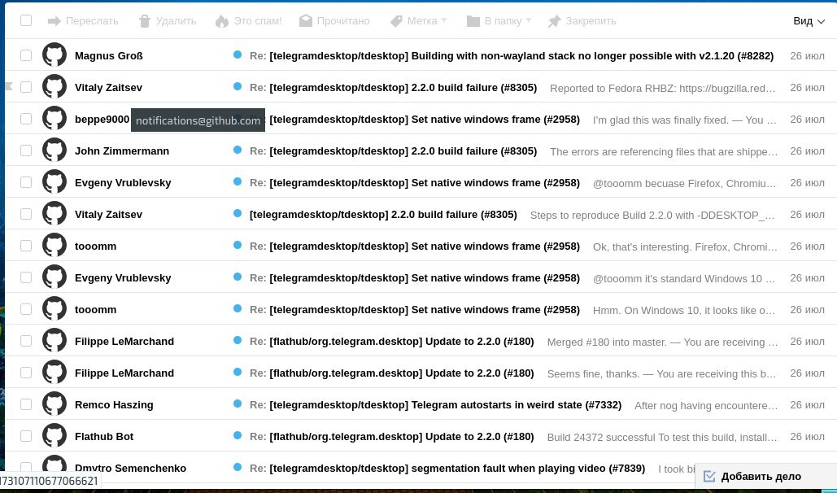837x493 pixels.
Task: Toggle the select-all checkbox in toolbar
Action: coord(26,20)
